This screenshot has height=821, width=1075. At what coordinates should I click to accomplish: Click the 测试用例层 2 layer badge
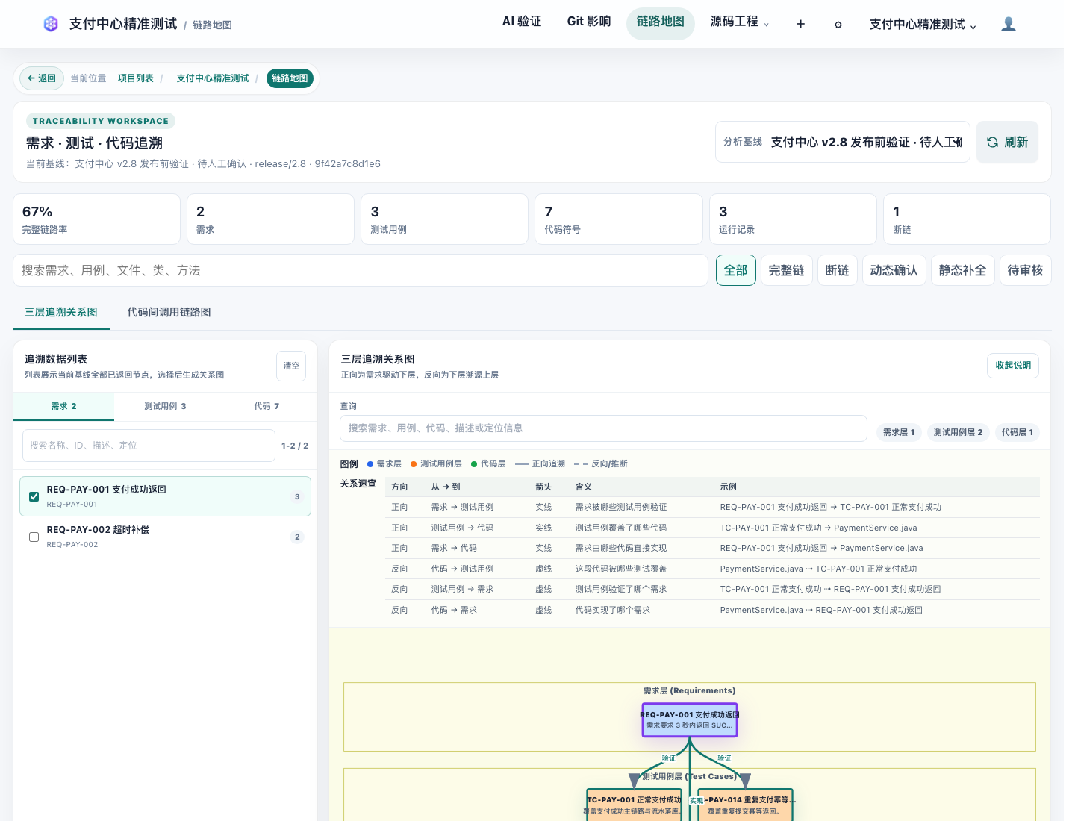[x=959, y=432]
